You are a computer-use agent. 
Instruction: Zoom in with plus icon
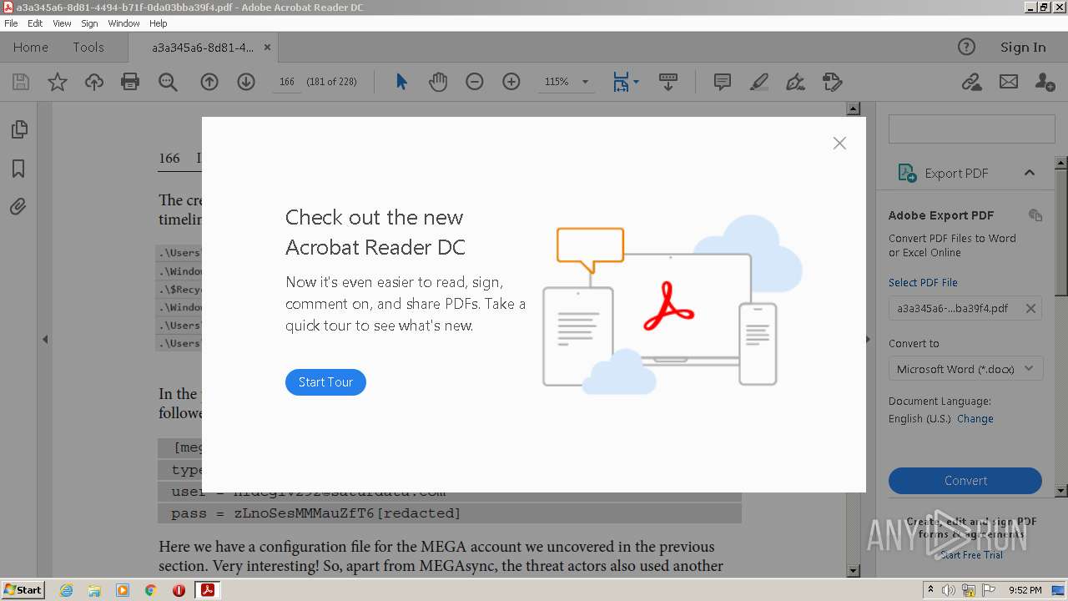[x=511, y=82]
